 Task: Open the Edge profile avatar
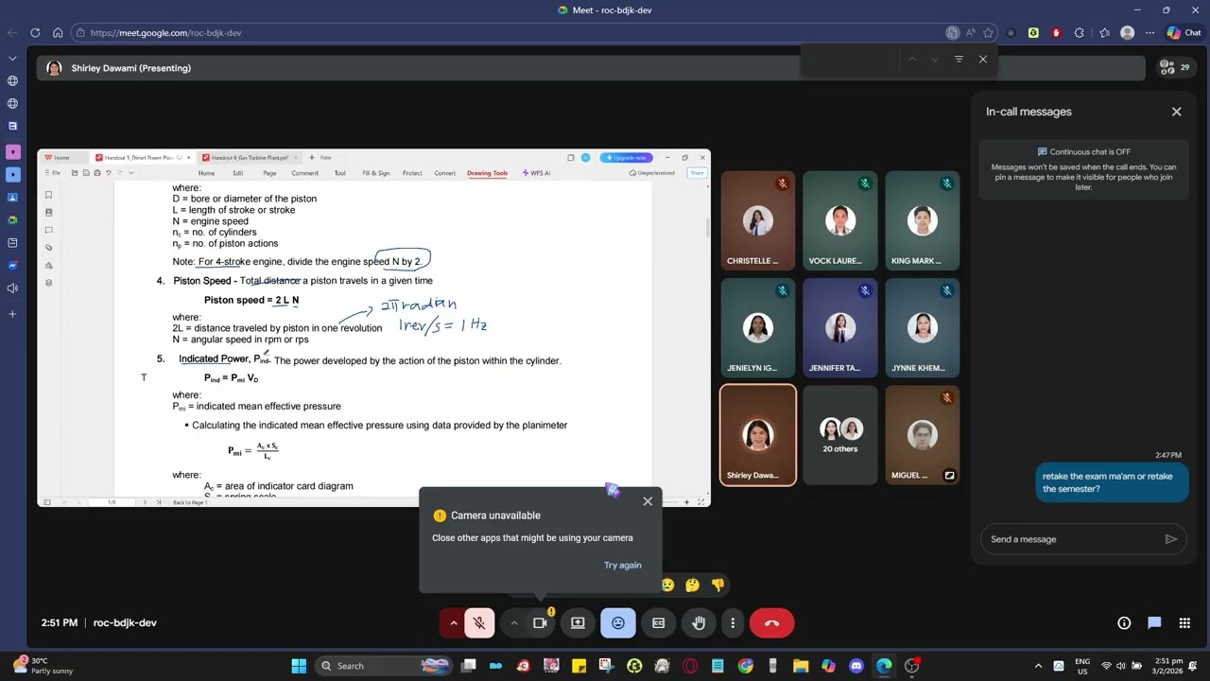pyautogui.click(x=1127, y=33)
